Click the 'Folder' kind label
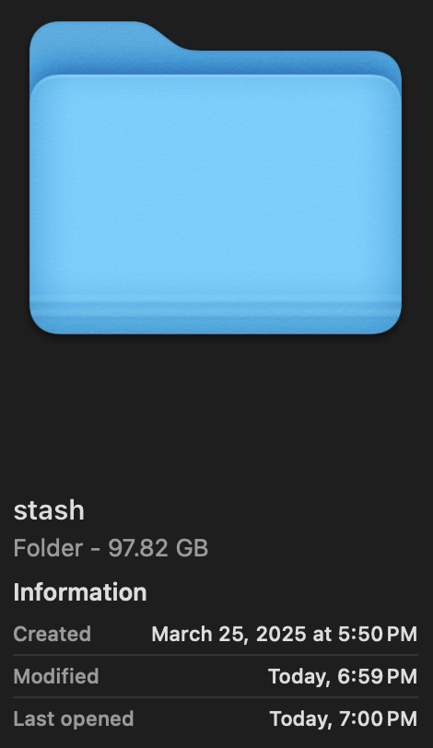 (x=48, y=547)
